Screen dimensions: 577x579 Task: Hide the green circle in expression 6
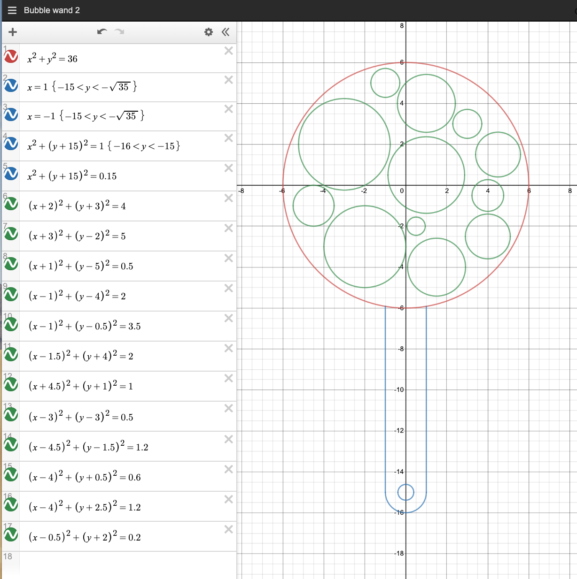point(10,204)
